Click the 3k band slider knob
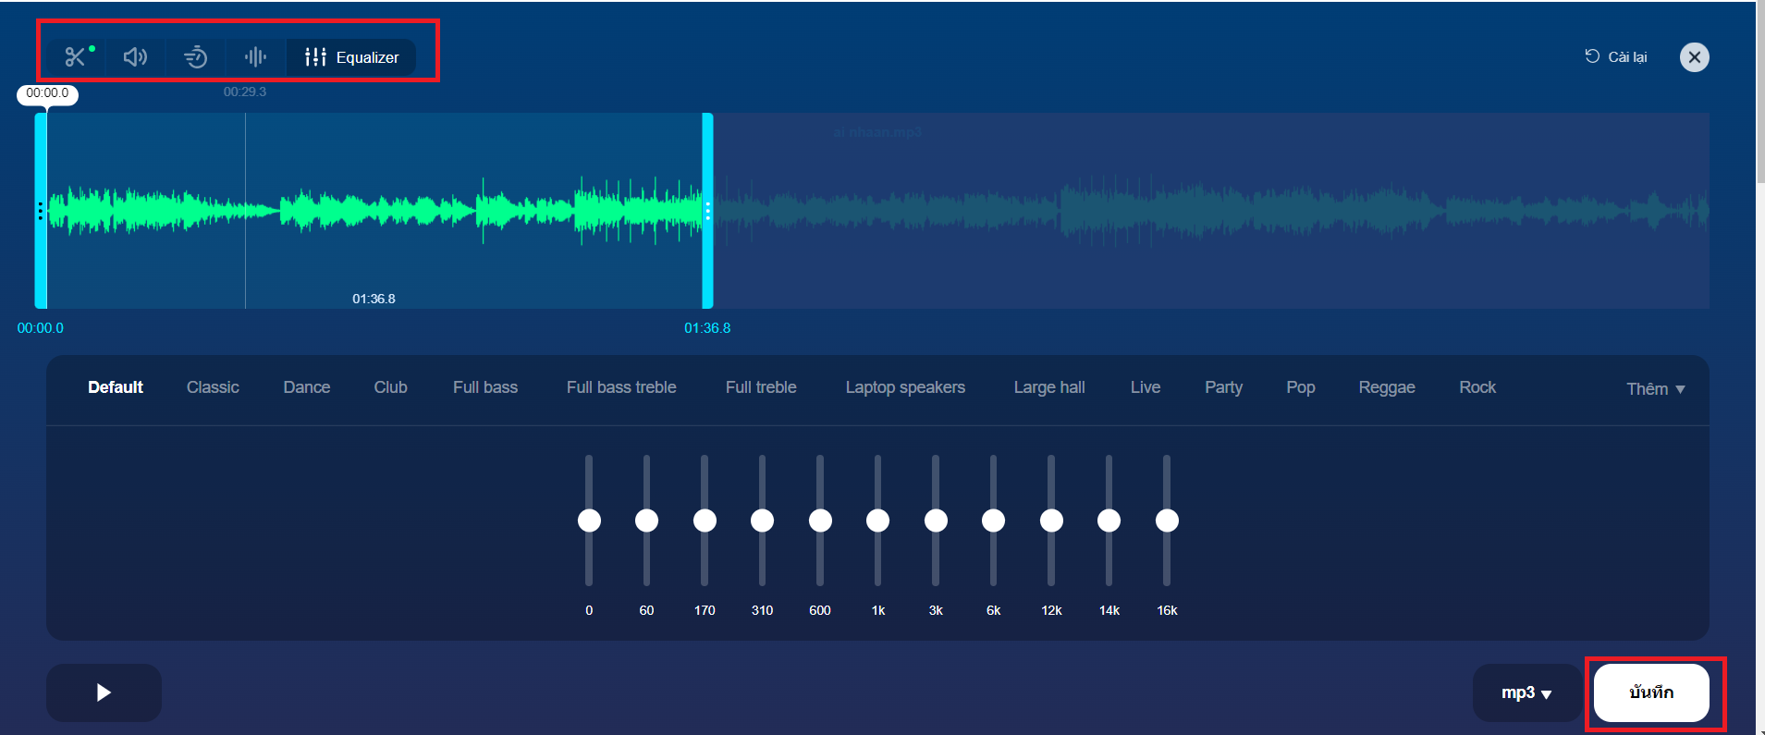Image resolution: width=1765 pixels, height=735 pixels. (936, 521)
